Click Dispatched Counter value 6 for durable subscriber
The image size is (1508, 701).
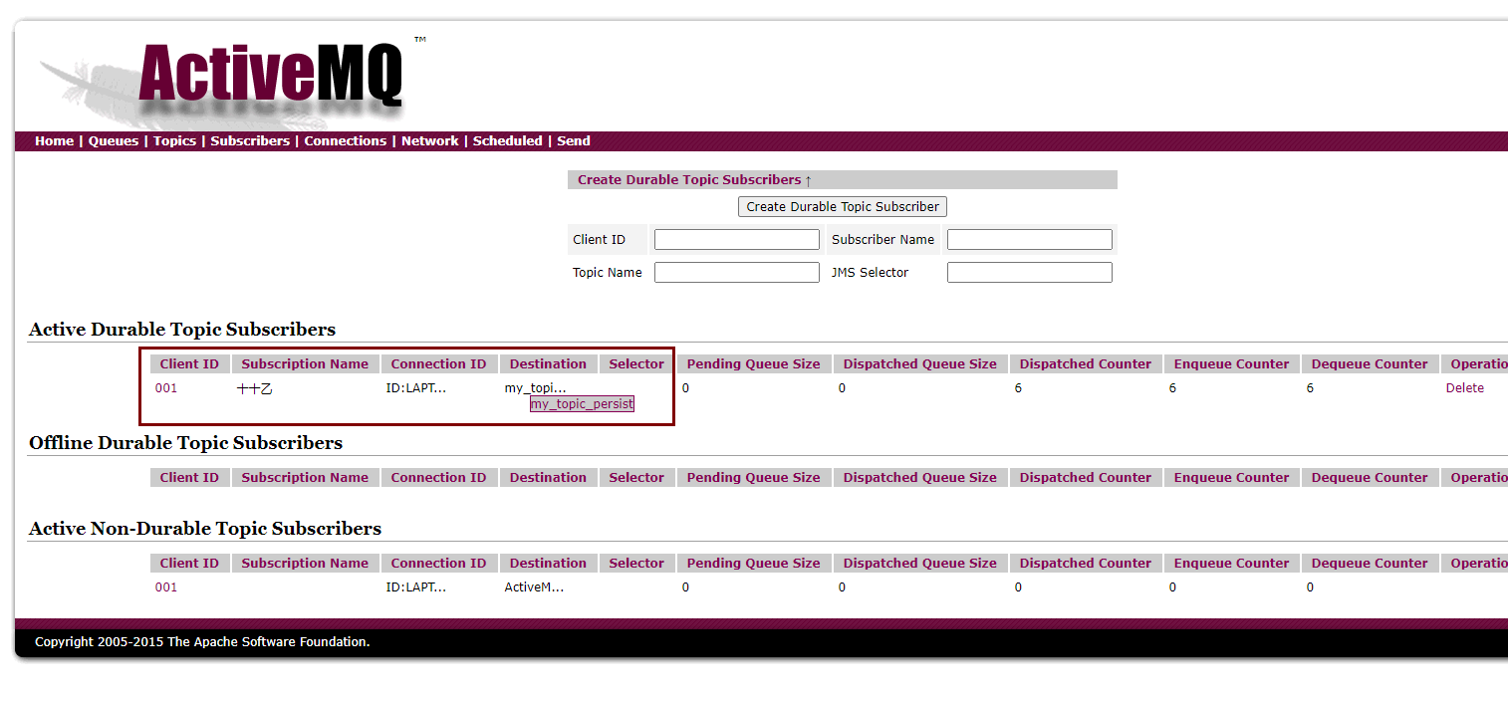click(1018, 388)
